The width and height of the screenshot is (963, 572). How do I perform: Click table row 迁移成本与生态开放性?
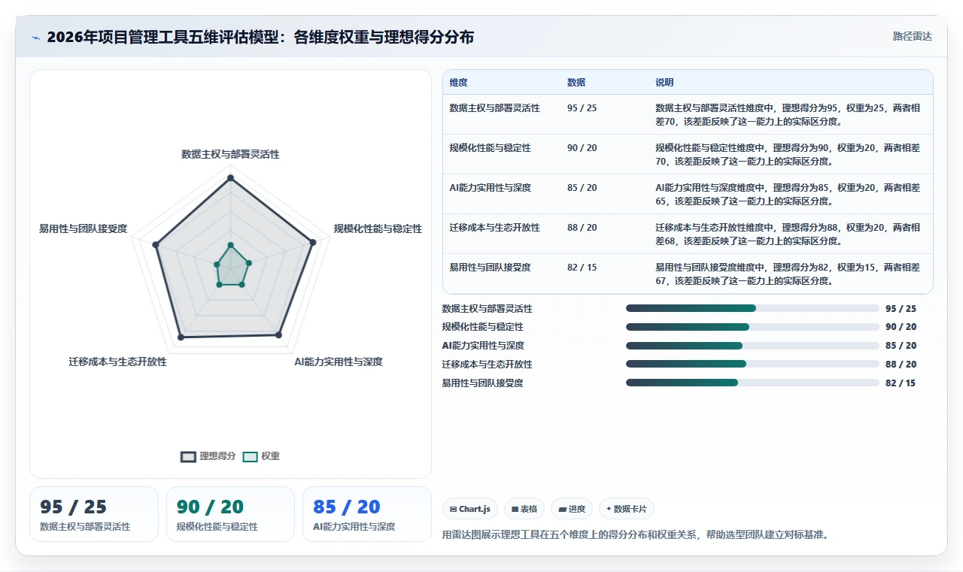click(688, 234)
